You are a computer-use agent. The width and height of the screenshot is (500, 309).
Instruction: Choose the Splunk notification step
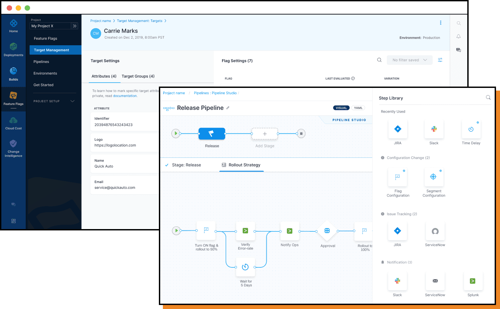[473, 281]
